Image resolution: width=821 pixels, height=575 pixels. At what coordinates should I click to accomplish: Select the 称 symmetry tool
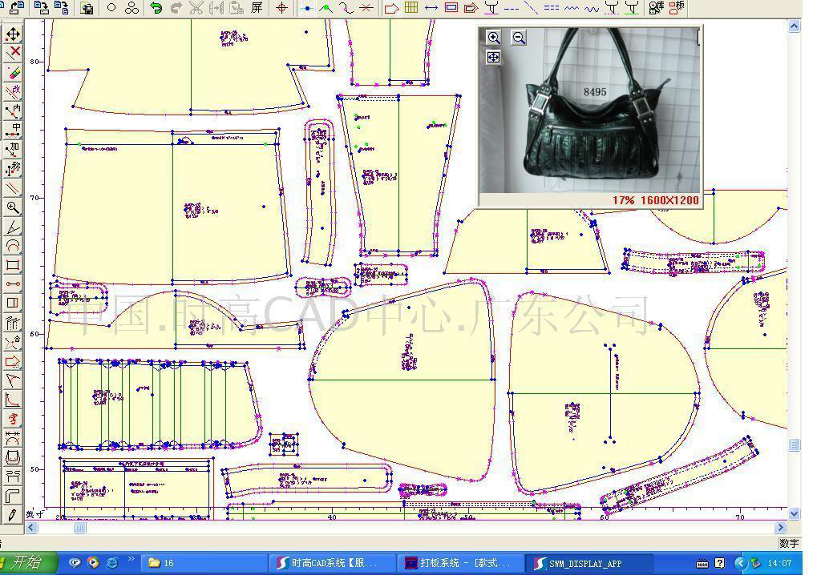pyautogui.click(x=13, y=169)
